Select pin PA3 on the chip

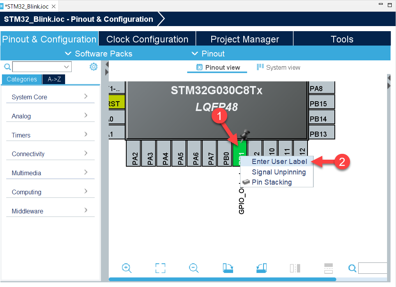[x=148, y=153]
